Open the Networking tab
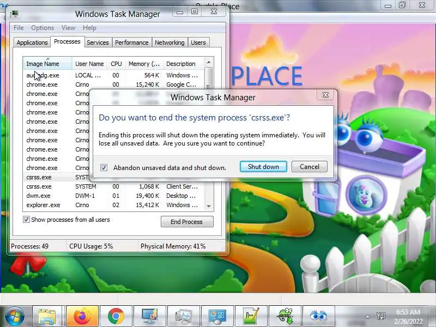Viewport: 436px width, 327px height. point(169,43)
